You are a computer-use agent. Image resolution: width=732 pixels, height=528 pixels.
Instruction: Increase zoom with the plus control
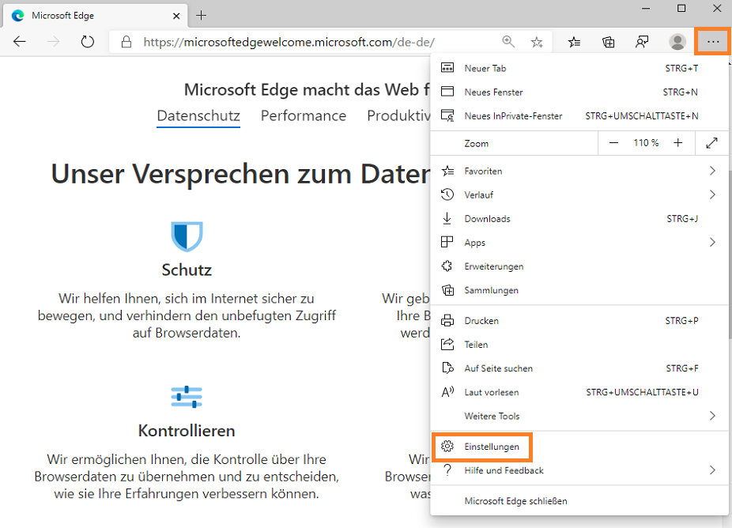(x=677, y=143)
